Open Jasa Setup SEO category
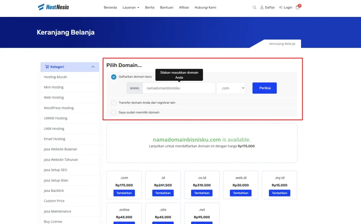The height and width of the screenshot is (224, 361). pyautogui.click(x=55, y=170)
